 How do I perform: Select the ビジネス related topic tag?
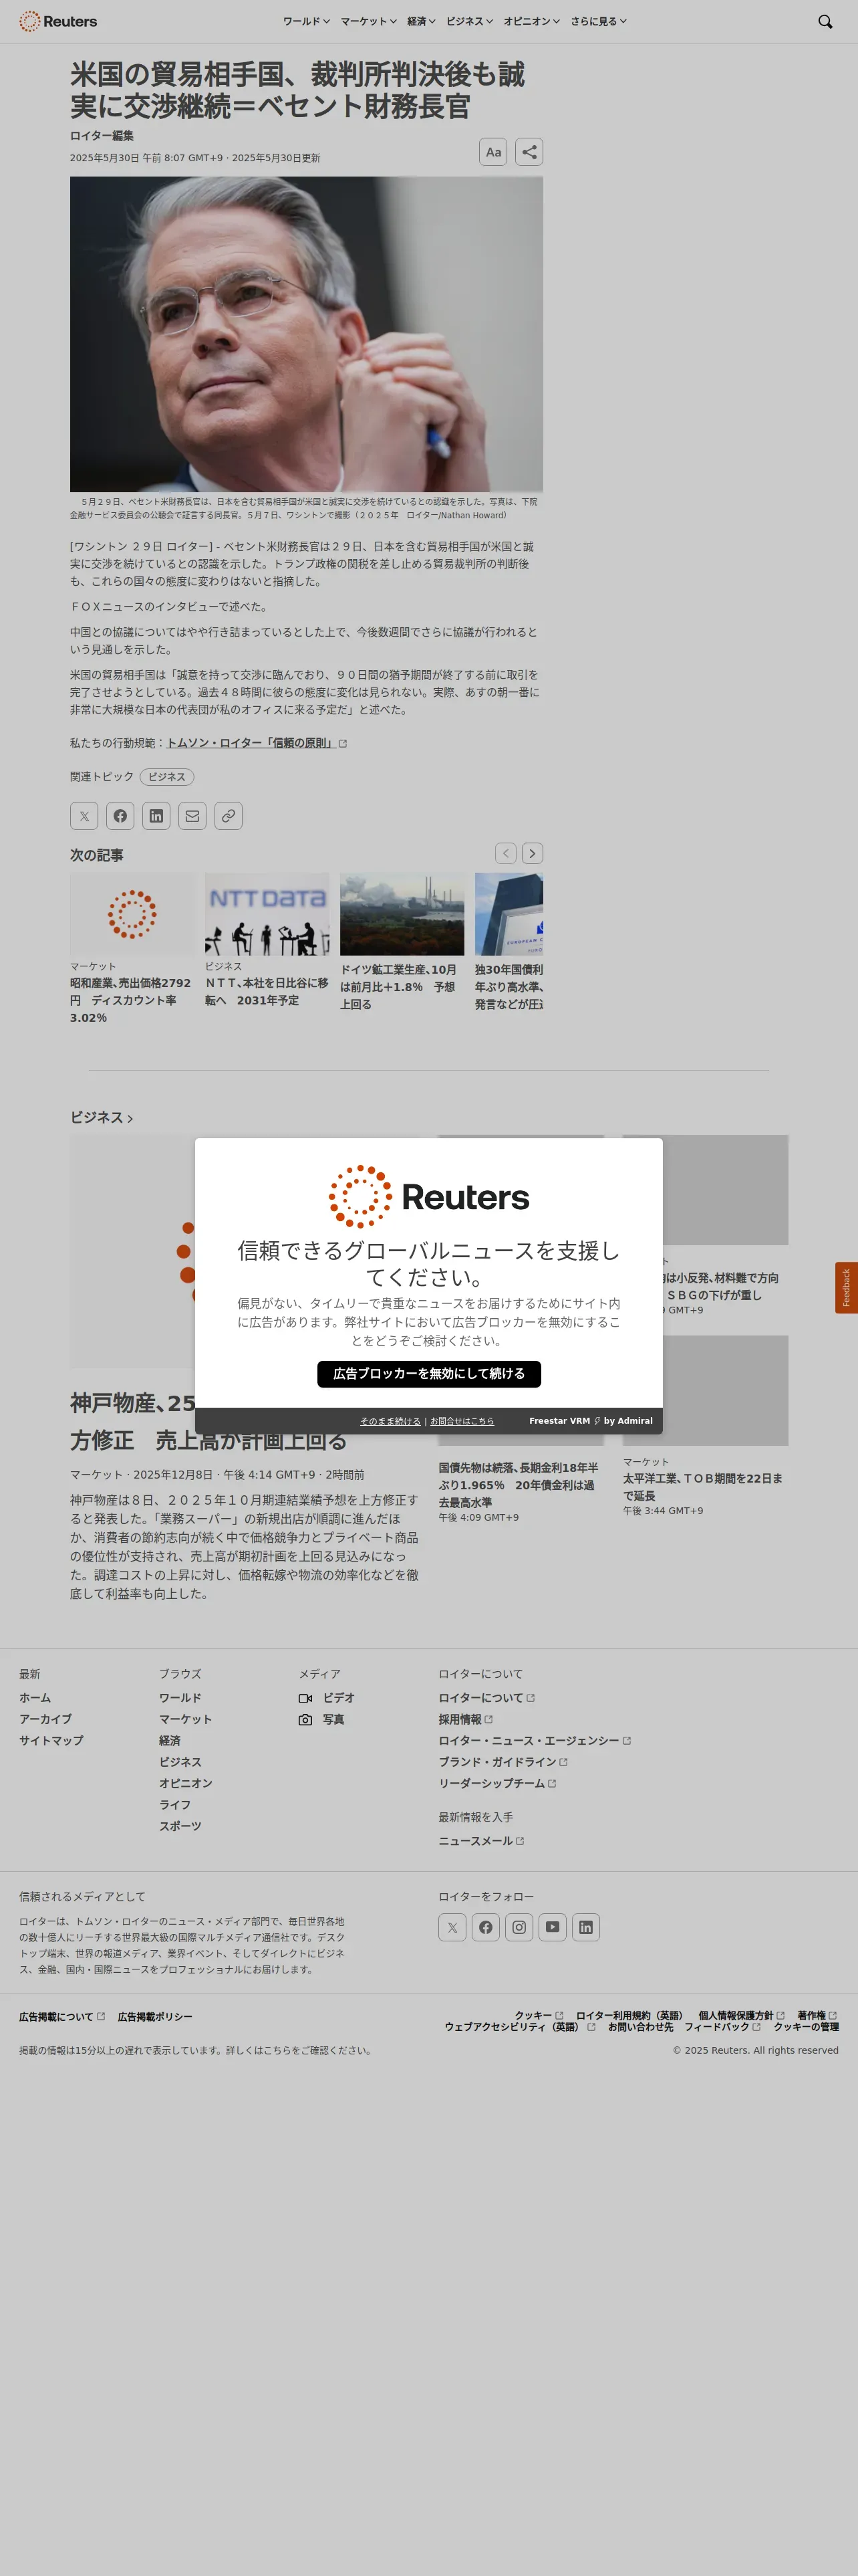[x=167, y=777]
